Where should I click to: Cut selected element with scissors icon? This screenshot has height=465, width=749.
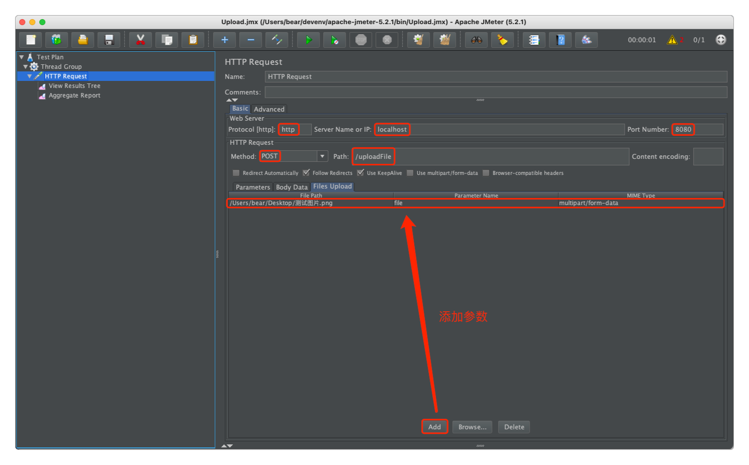pyautogui.click(x=141, y=40)
